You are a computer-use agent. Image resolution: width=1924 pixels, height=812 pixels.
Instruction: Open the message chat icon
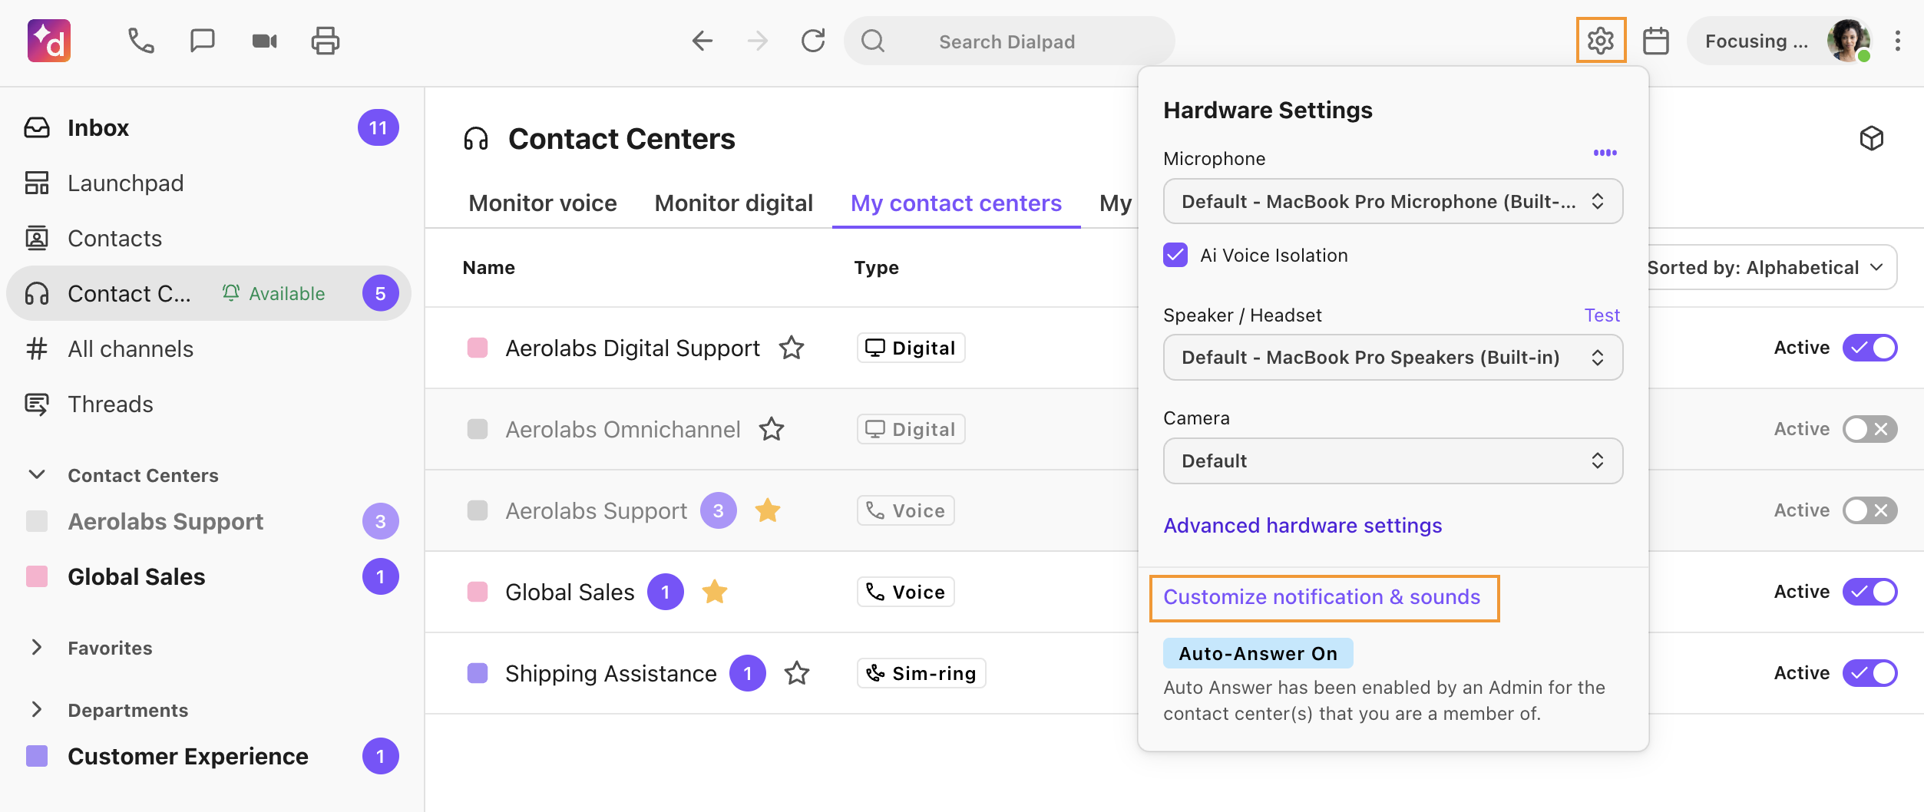coord(202,41)
